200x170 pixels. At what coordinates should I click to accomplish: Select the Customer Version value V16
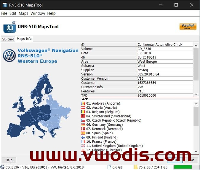165,78
